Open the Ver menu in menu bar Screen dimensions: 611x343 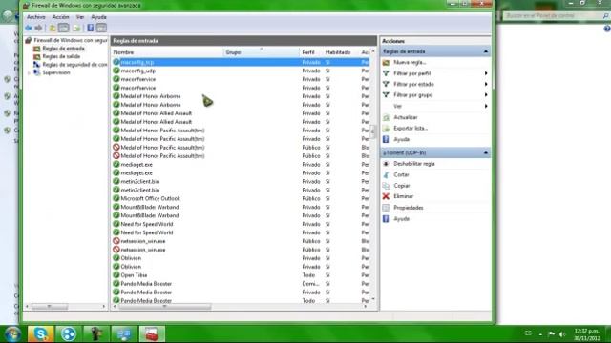(x=80, y=17)
